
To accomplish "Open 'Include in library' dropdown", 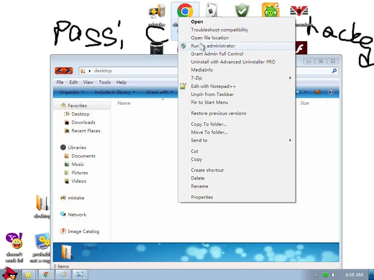I will coord(115,92).
